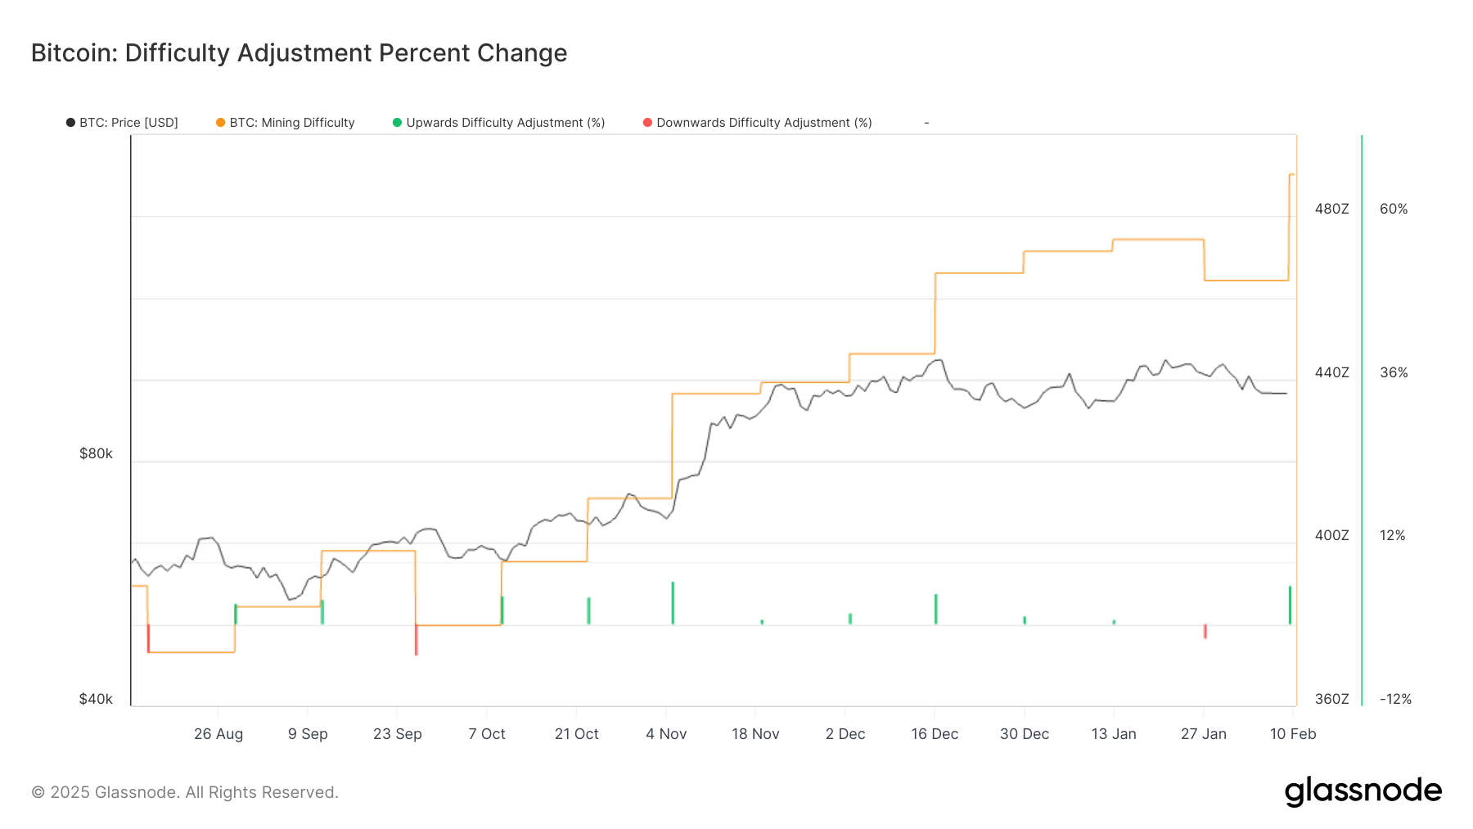Viewport: 1473px width, 829px height.
Task: Click the 7 Oct date axis label
Action: click(487, 734)
